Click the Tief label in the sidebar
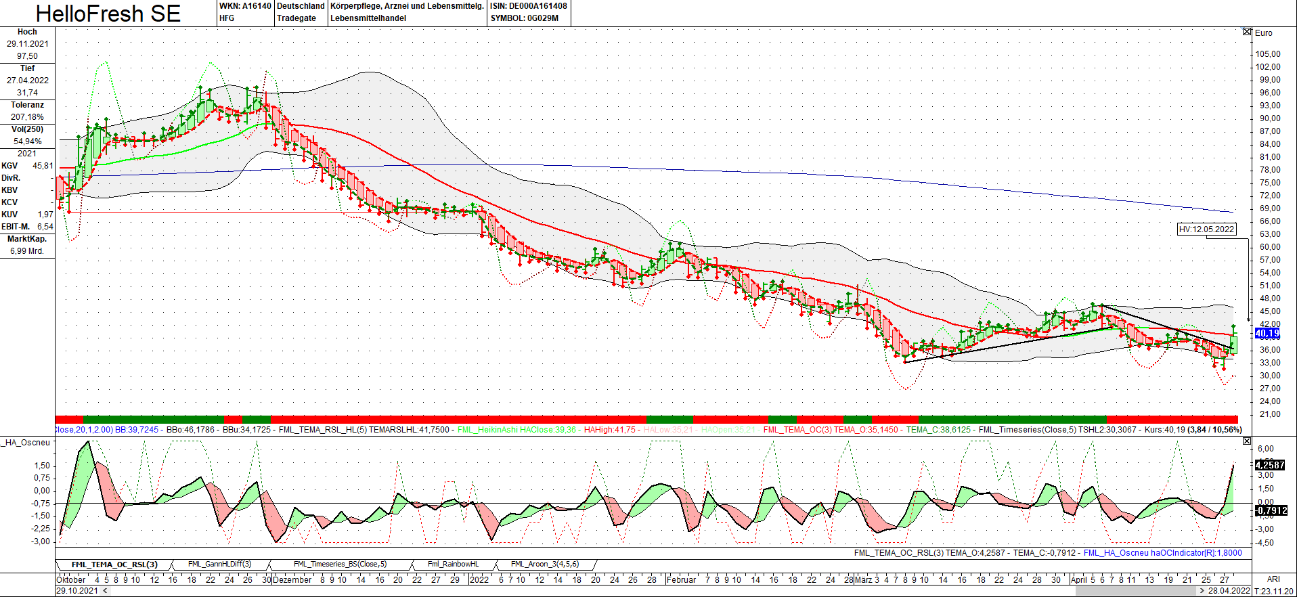The image size is (1297, 597). [x=27, y=68]
